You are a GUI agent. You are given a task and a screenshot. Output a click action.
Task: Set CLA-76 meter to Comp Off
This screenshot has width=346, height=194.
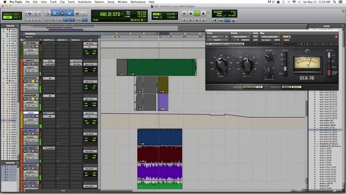click(x=329, y=73)
